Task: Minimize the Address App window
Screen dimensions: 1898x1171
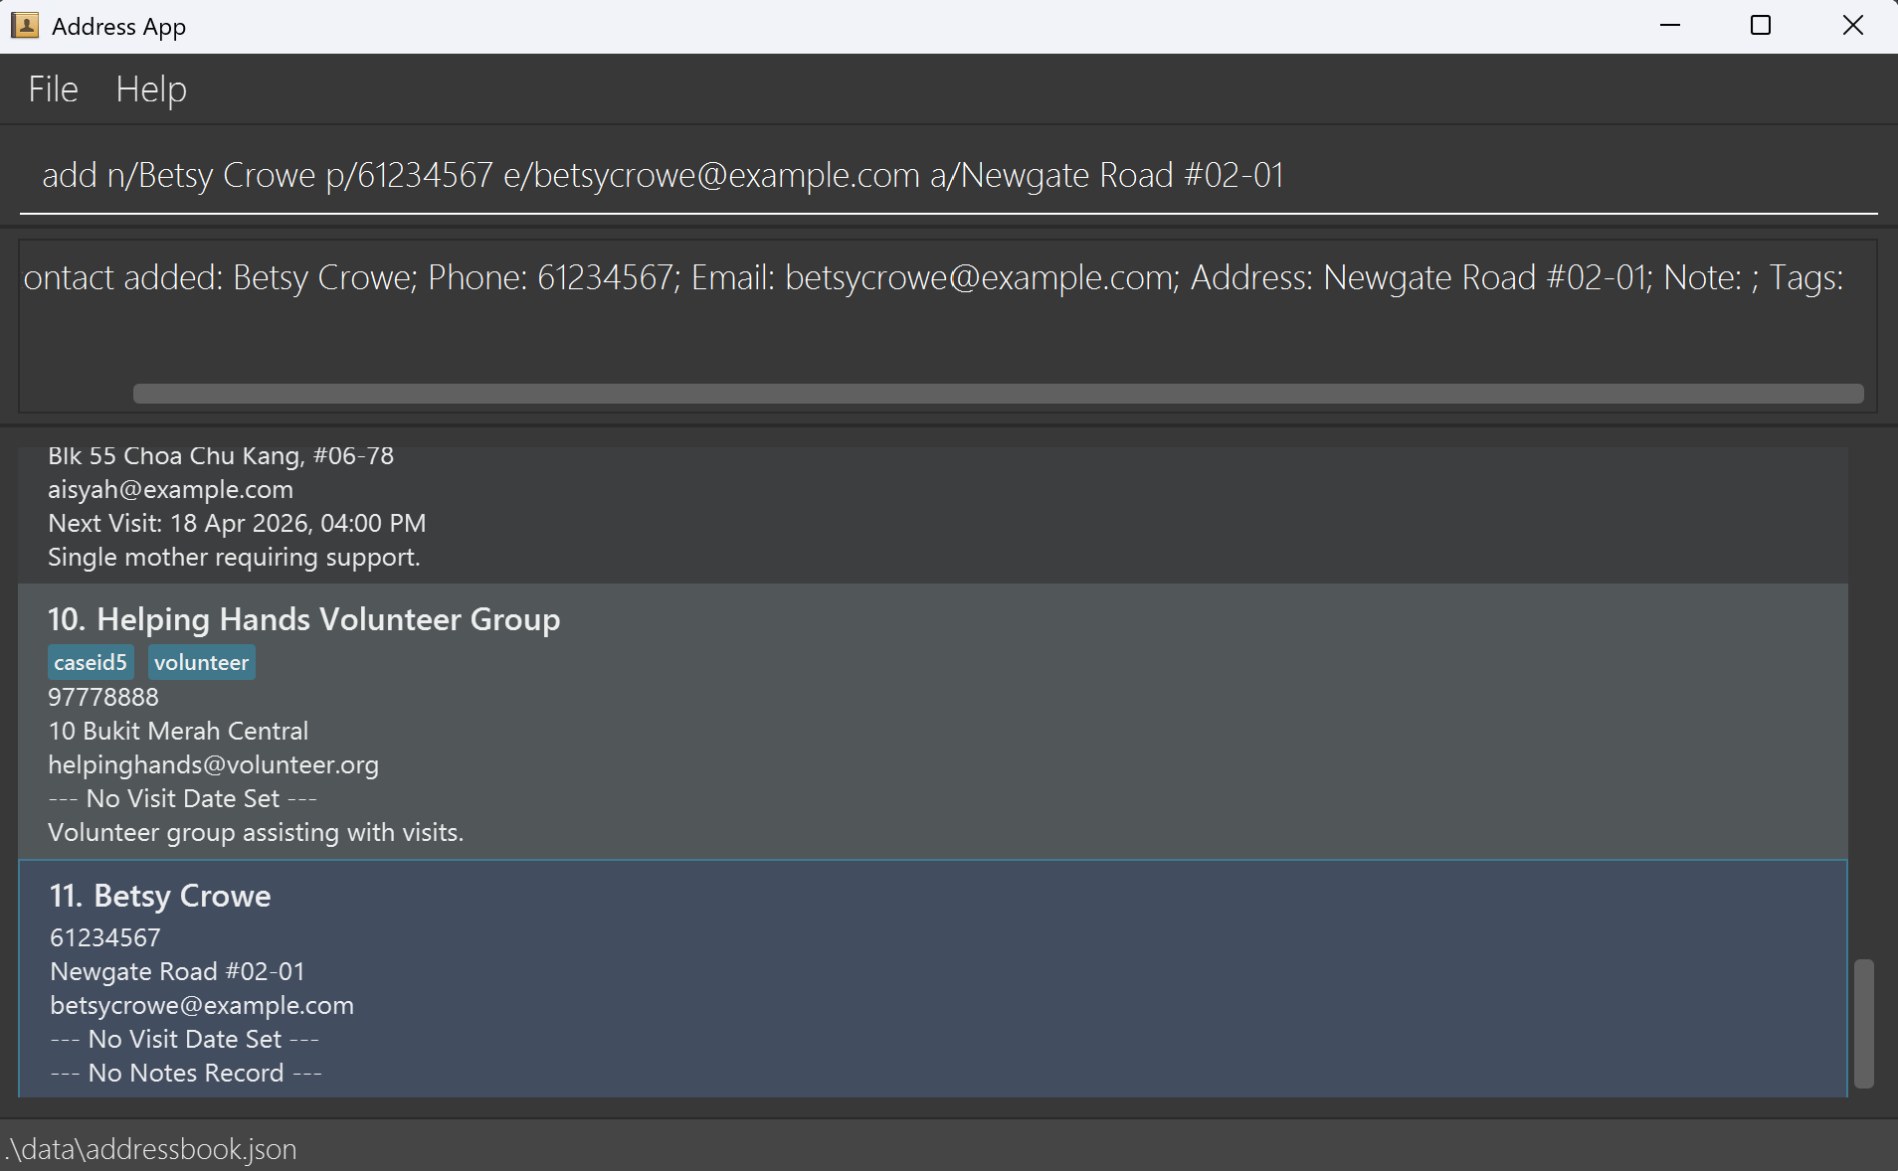Action: pyautogui.click(x=1670, y=26)
